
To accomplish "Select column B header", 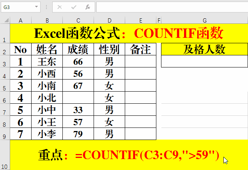I will tap(47, 20).
